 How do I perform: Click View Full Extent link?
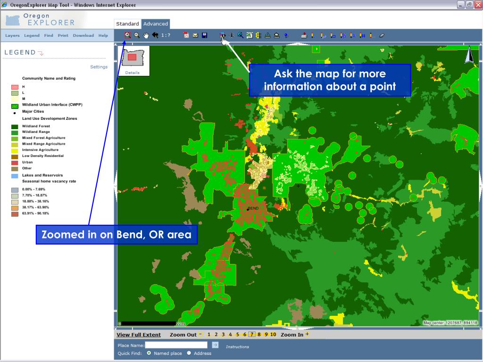(139, 335)
